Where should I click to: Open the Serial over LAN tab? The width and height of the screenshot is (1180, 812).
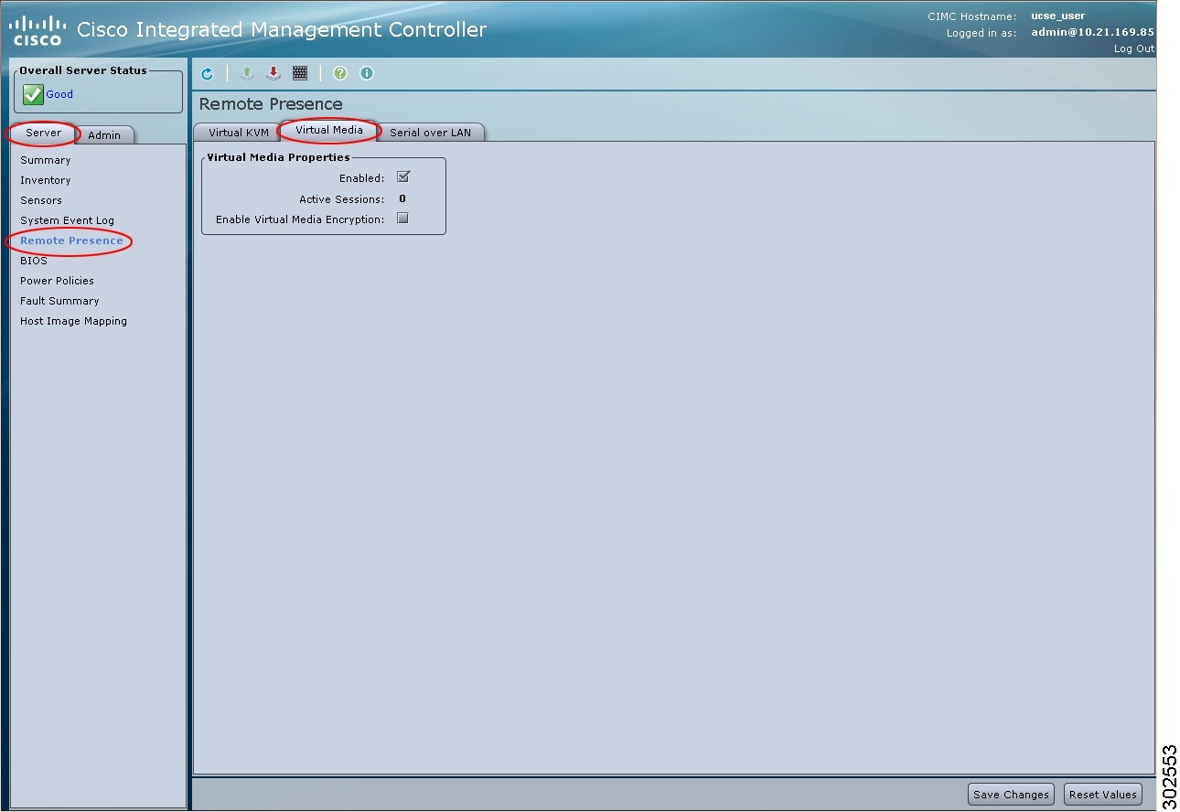tap(432, 132)
